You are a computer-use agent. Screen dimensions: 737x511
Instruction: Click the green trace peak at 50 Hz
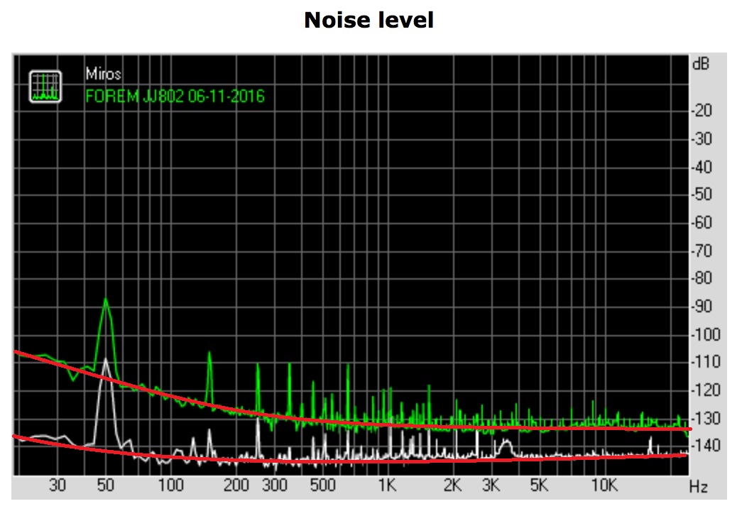pos(106,300)
